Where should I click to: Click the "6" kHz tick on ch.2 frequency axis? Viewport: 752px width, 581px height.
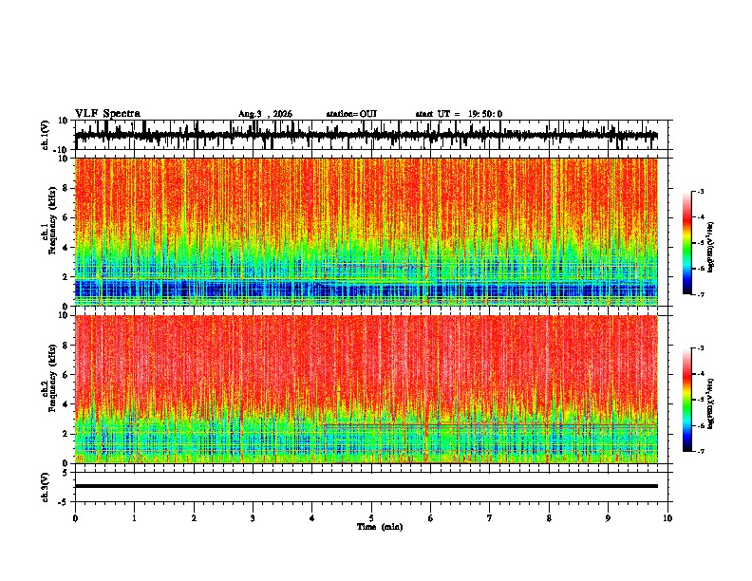(x=66, y=375)
